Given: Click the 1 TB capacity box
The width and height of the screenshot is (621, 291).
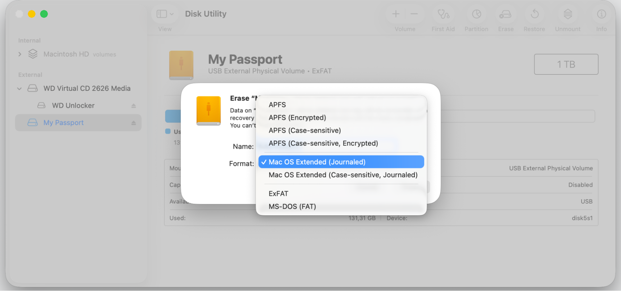Looking at the screenshot, I should coord(566,64).
